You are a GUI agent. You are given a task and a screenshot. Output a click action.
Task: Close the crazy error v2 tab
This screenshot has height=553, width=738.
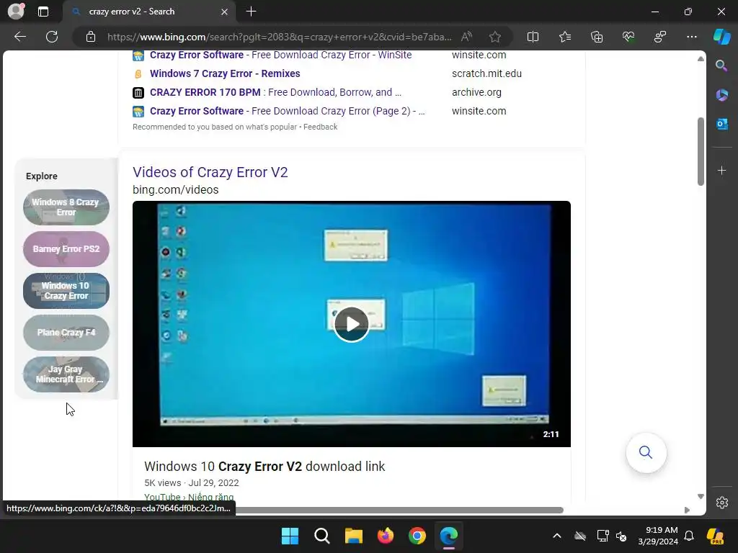coord(225,12)
